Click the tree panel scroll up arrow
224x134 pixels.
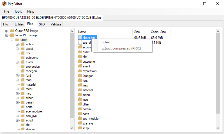(72, 31)
